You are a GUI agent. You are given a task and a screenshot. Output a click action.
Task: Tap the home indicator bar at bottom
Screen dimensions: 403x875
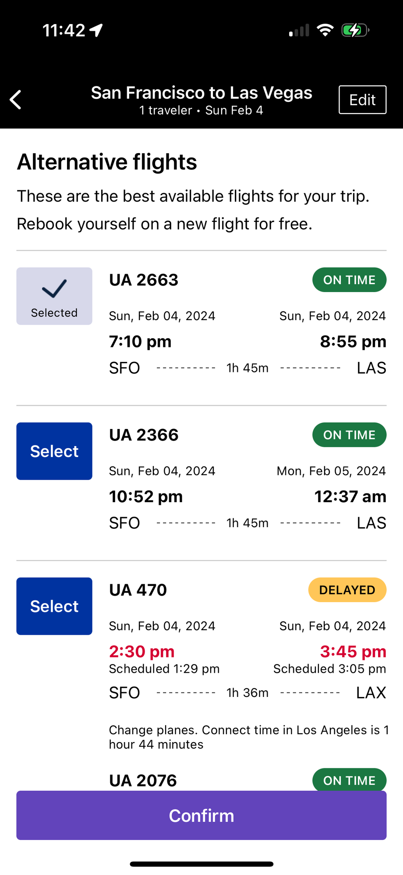[201, 864]
